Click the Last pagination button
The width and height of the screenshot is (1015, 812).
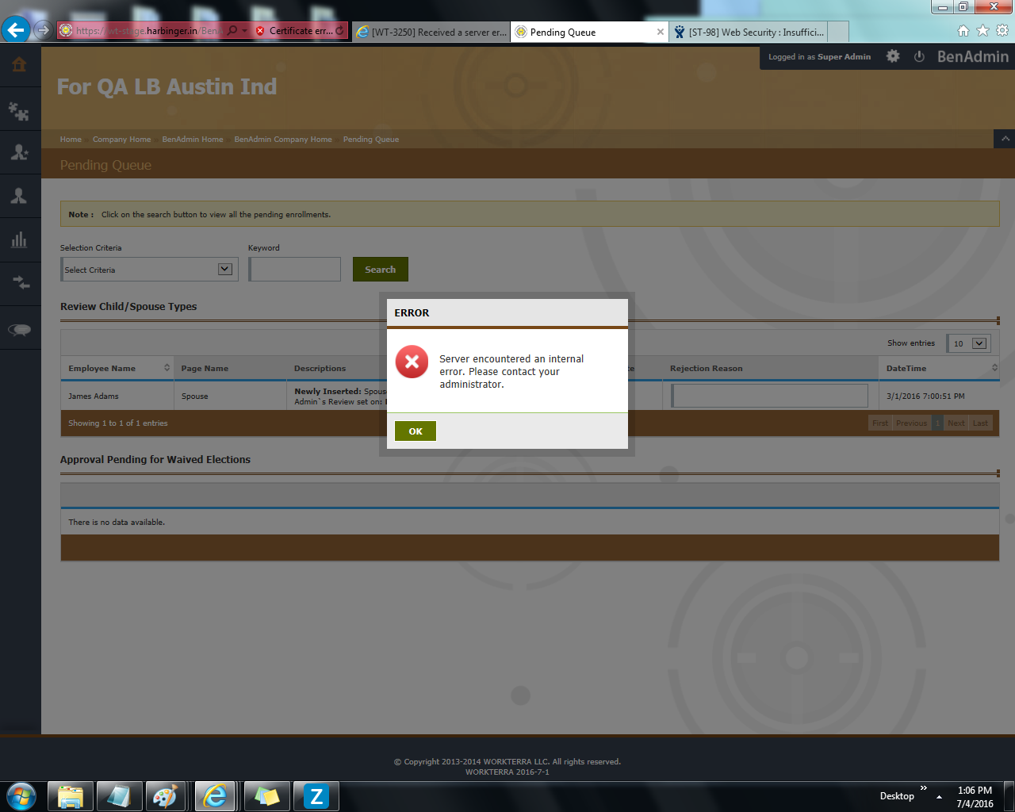[980, 423]
